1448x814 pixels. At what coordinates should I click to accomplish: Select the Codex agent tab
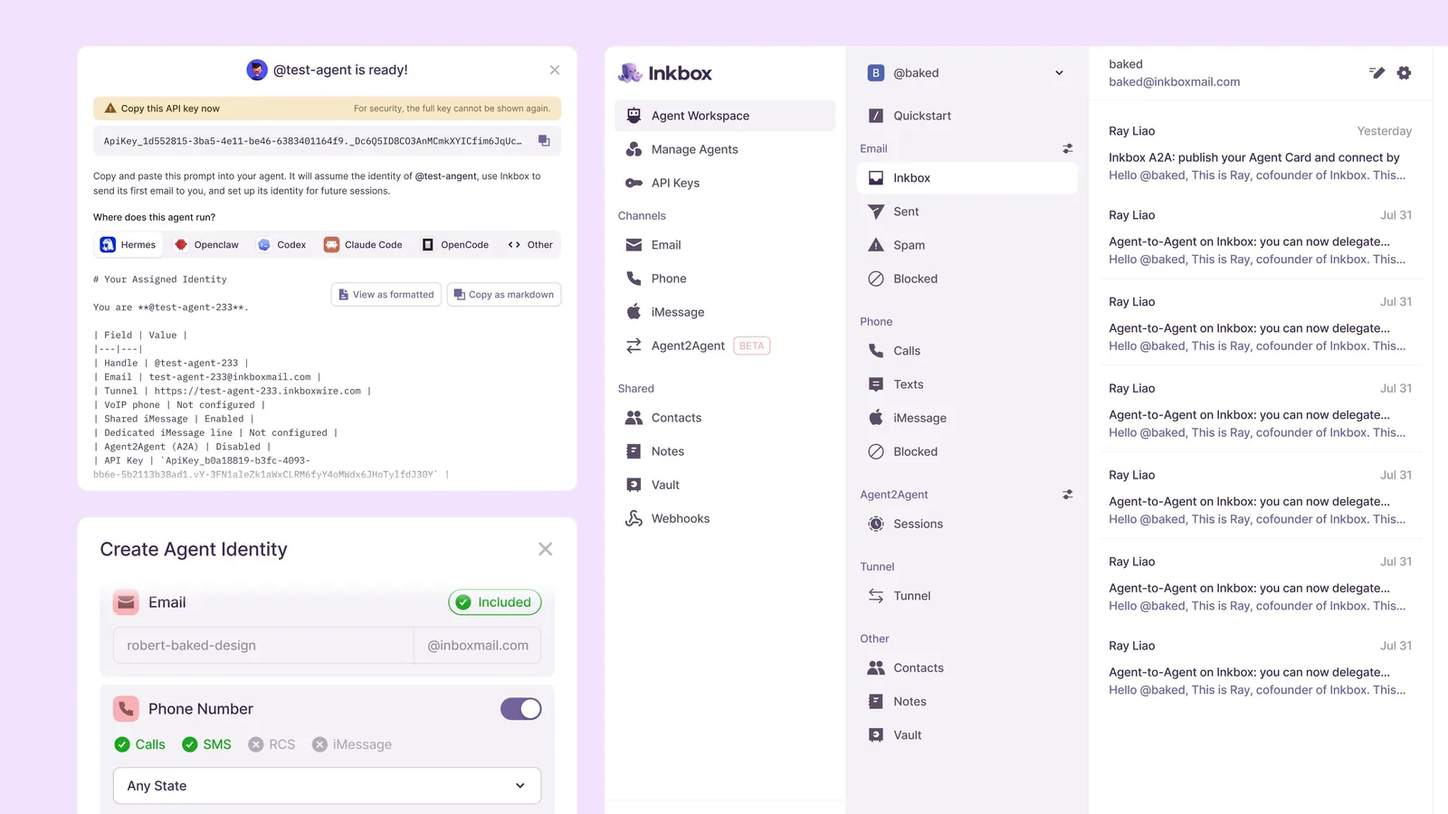point(282,245)
